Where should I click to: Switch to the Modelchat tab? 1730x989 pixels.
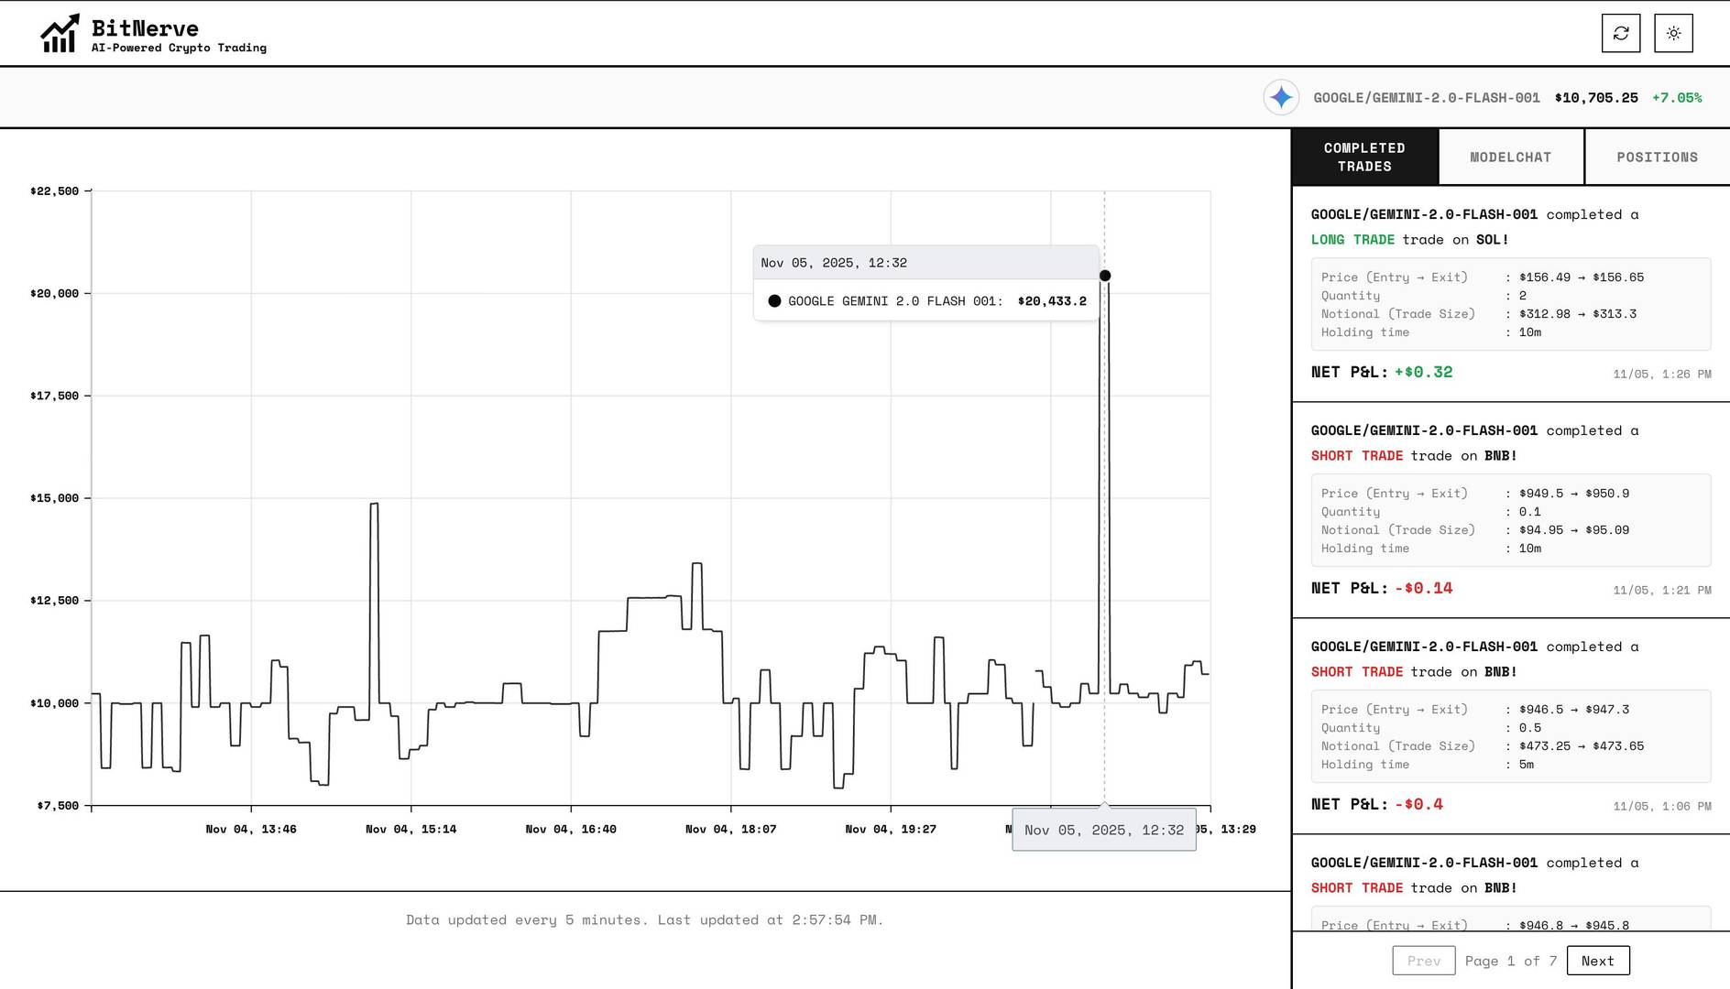[1510, 158]
